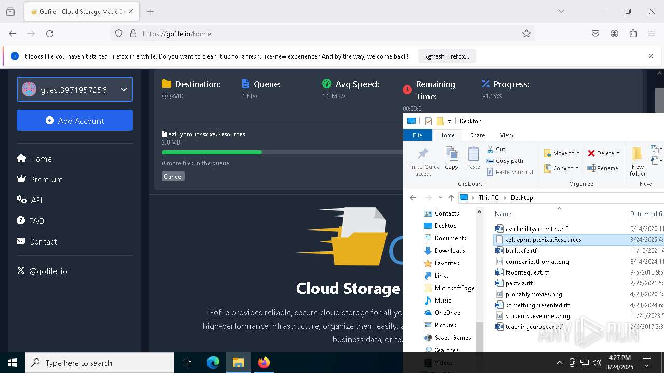
Task: Click the Windows Start button
Action: pos(12,363)
